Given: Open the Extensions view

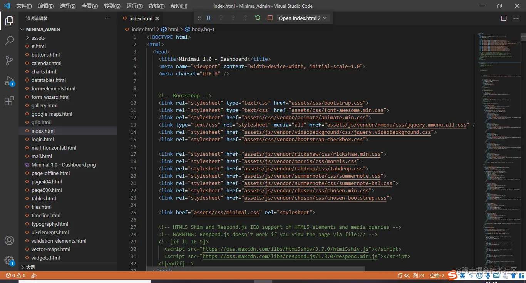Looking at the screenshot, I should 9,101.
